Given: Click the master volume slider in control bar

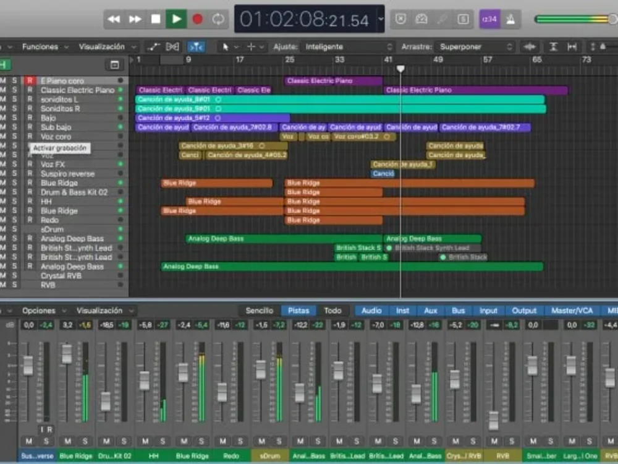Looking at the screenshot, I should (x=576, y=19).
